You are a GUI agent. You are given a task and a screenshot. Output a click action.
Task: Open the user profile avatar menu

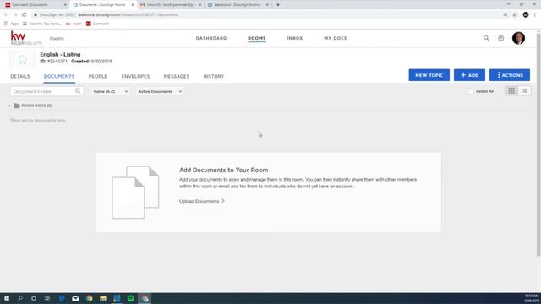(518, 38)
